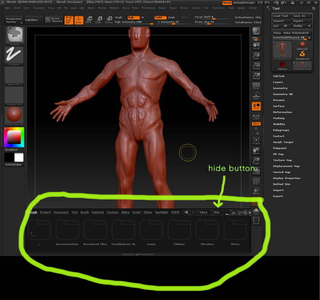Select the ZSphere tool
The width and height of the screenshot is (320, 300).
(282, 66)
